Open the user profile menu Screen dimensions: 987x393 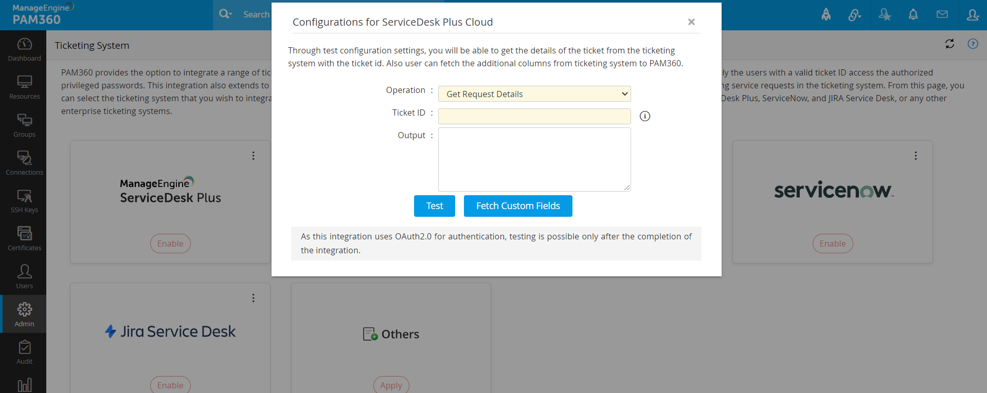[972, 15]
